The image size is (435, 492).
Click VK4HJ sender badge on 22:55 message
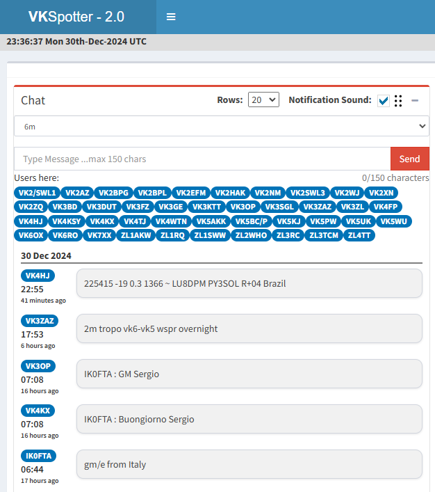point(38,276)
